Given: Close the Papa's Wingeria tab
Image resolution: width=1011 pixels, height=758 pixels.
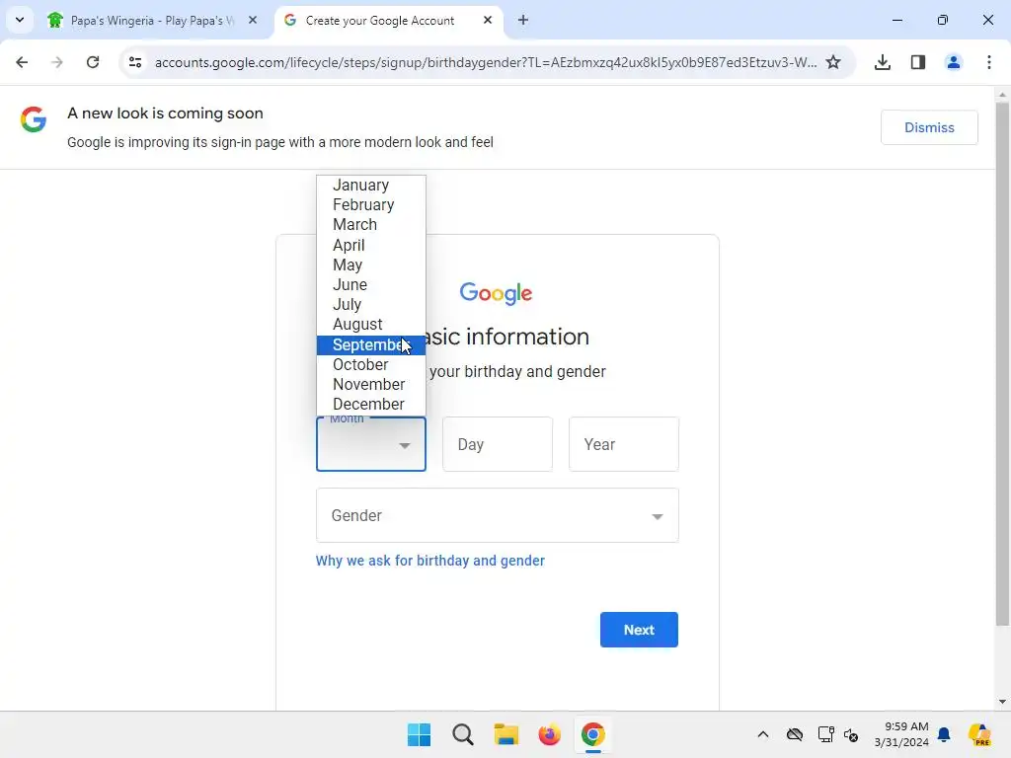Looking at the screenshot, I should click(x=253, y=21).
